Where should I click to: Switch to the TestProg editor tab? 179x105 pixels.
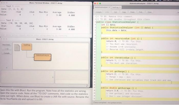115,7
